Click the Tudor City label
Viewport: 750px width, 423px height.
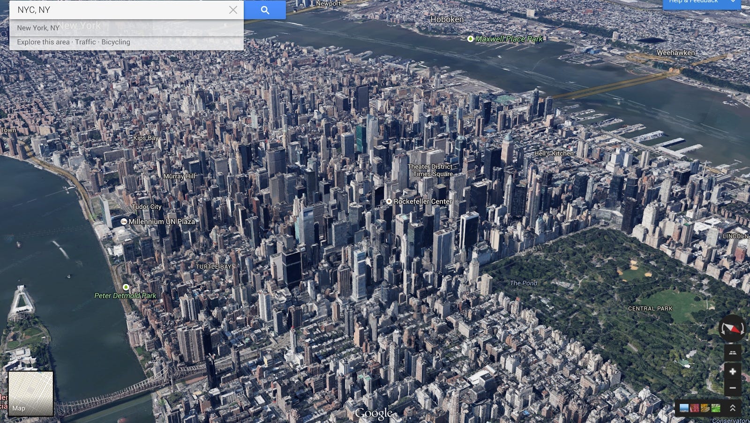(146, 207)
